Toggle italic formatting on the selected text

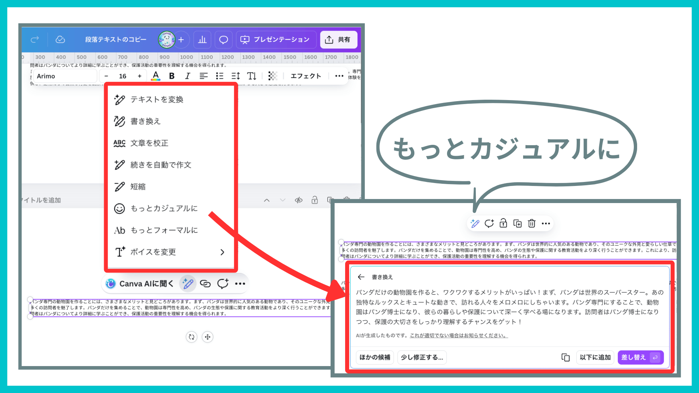click(x=187, y=76)
